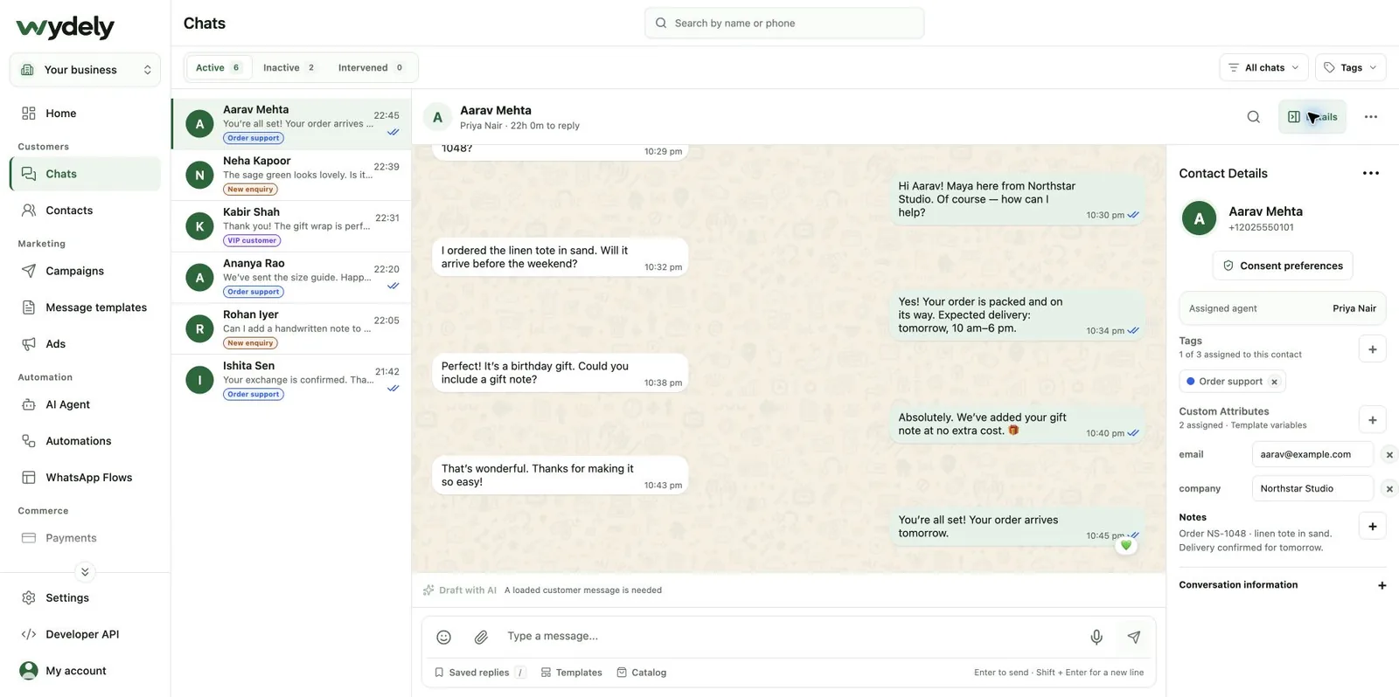The height and width of the screenshot is (697, 1399).
Task: Click the search icon in chat header
Action: click(1253, 117)
